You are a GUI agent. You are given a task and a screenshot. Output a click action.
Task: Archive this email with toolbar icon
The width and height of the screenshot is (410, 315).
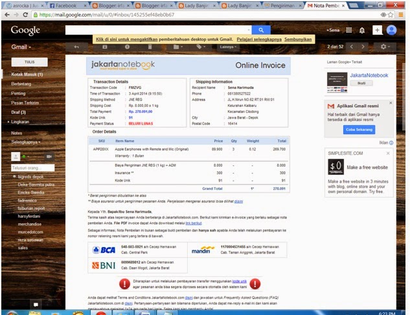[104, 47]
